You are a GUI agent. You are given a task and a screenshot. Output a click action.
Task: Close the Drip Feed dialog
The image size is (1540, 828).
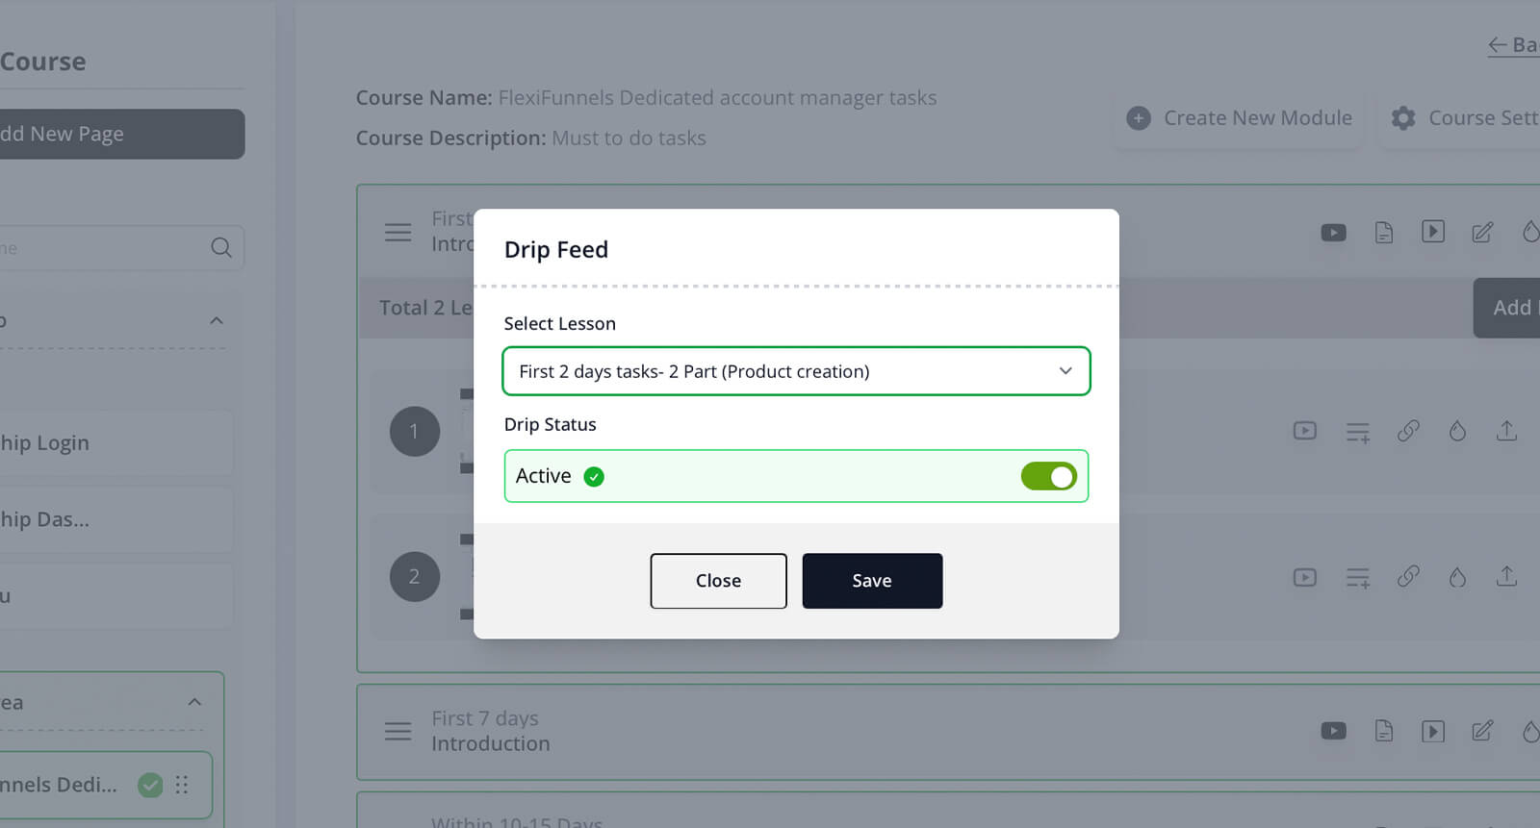click(x=718, y=581)
